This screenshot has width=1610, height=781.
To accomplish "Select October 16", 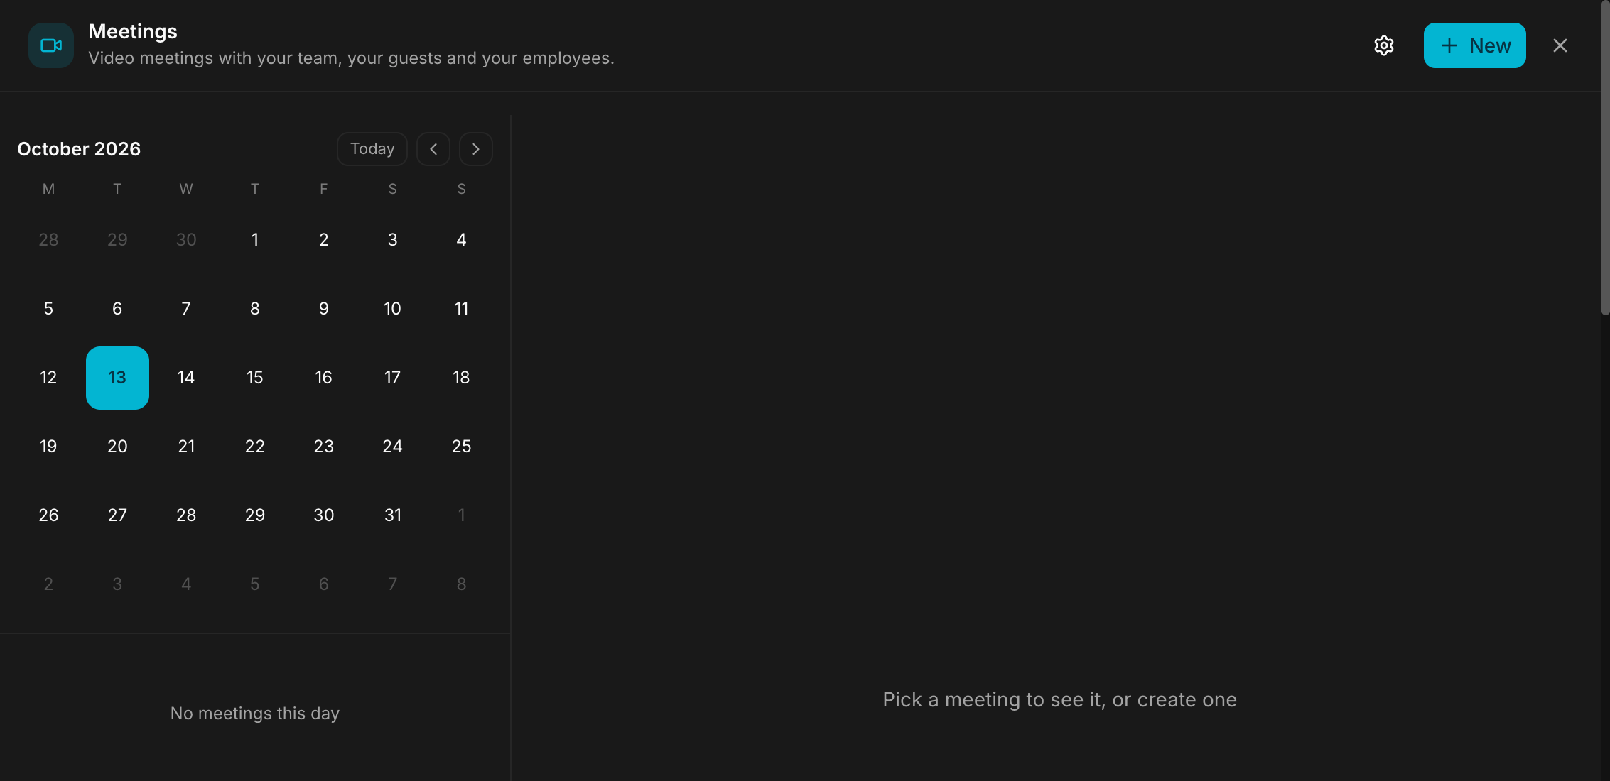I will coord(324,378).
